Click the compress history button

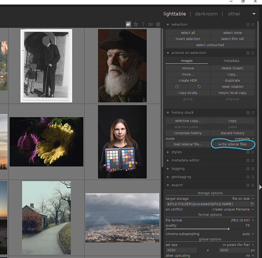[x=188, y=133]
